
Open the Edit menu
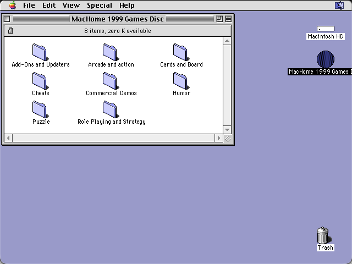[49, 5]
